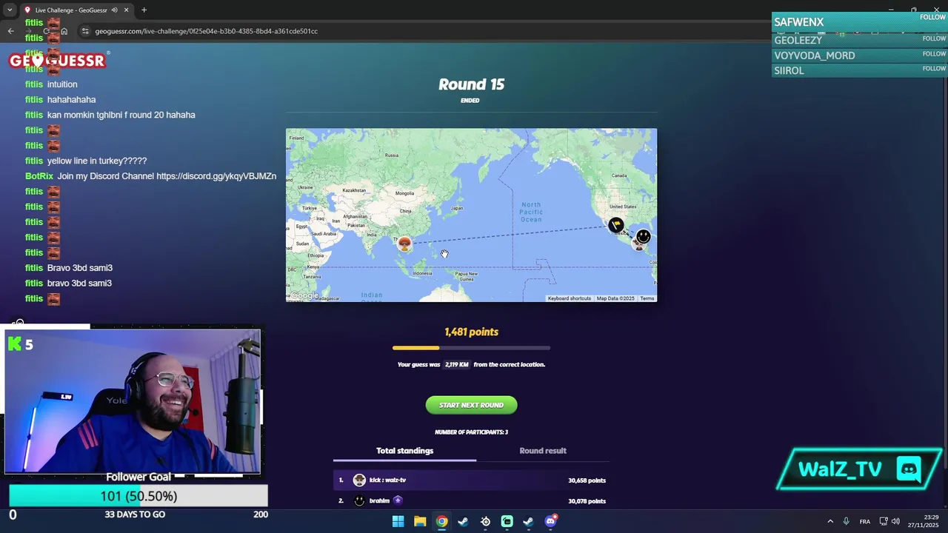
Task: Mute the GeoGuessr tab audio icon
Action: 115,10
